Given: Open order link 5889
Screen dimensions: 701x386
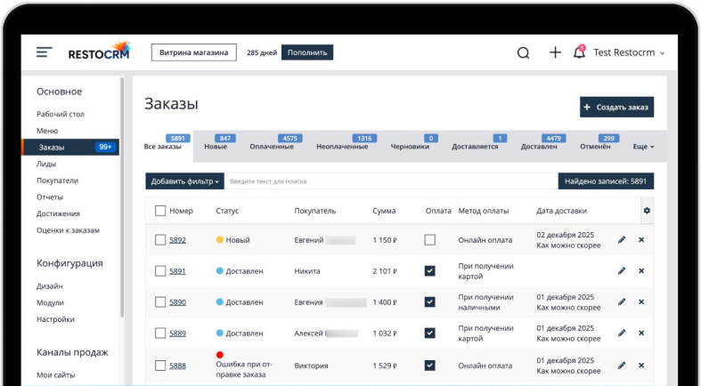Looking at the screenshot, I should 177,334.
